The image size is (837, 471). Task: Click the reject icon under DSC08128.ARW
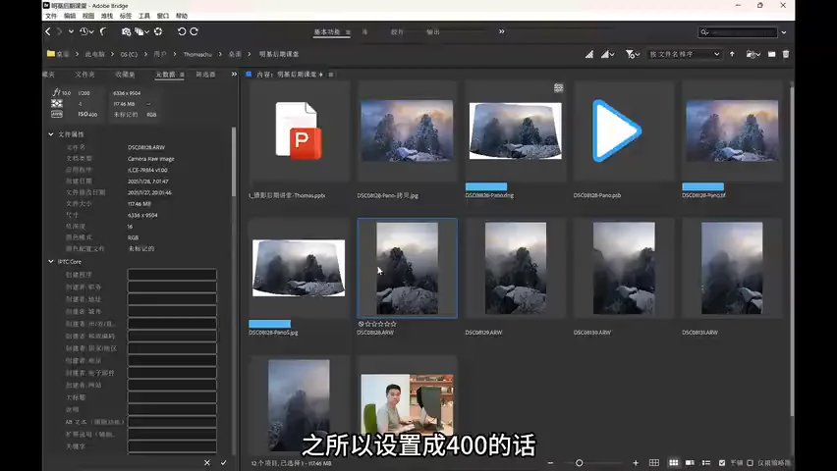click(x=361, y=324)
